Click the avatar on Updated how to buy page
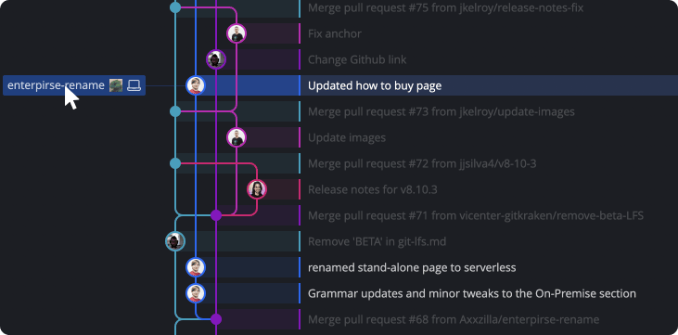 click(x=196, y=85)
